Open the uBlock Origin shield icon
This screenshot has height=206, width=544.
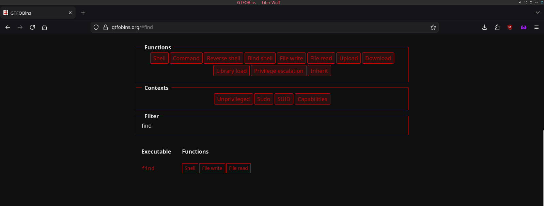point(510,27)
